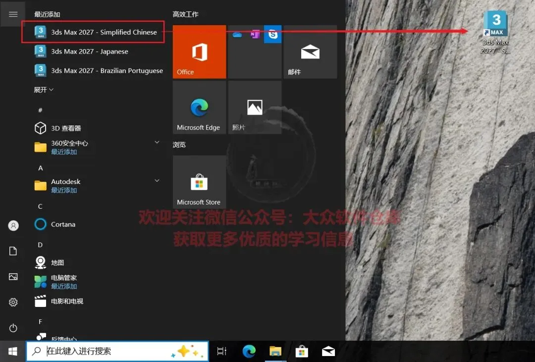Open the Skype tile icon
535x362 pixels.
[272, 34]
